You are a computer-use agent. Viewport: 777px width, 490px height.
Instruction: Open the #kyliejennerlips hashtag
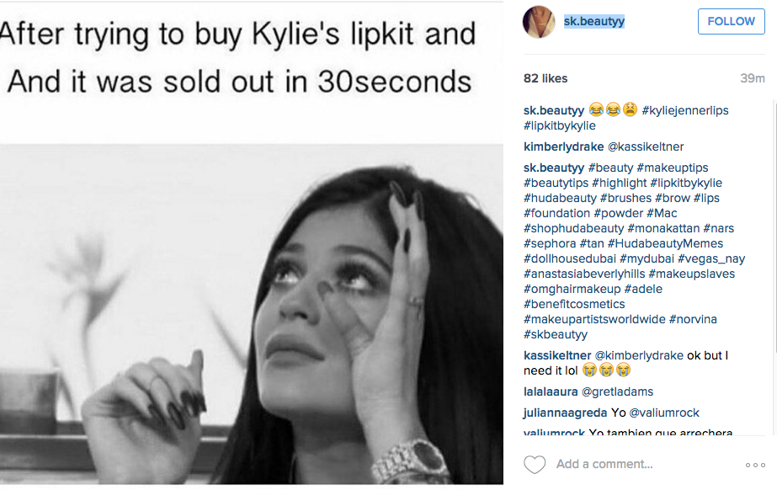685,110
